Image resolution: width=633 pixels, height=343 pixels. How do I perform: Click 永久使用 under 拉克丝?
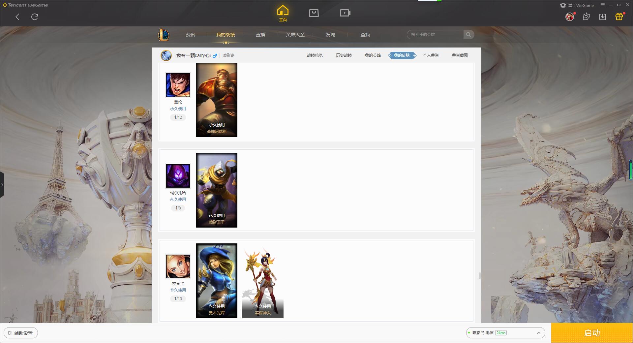[x=178, y=290]
